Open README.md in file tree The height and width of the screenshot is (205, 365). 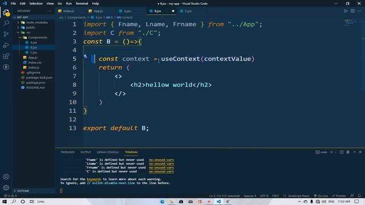[x=35, y=88]
